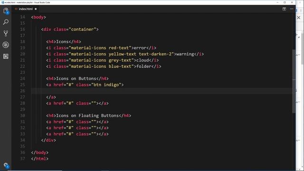Open the Extensions panel
The height and width of the screenshot is (171, 304).
6,56
